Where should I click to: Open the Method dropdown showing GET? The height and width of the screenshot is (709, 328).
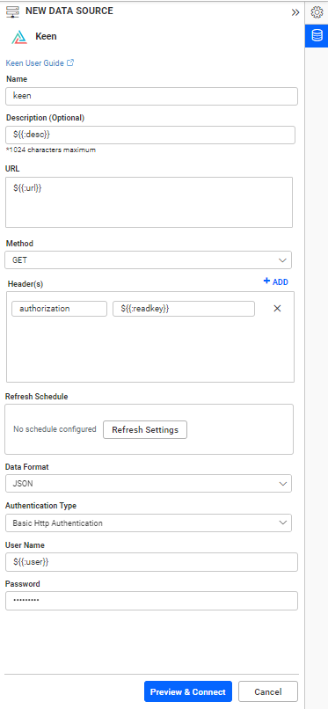[149, 260]
